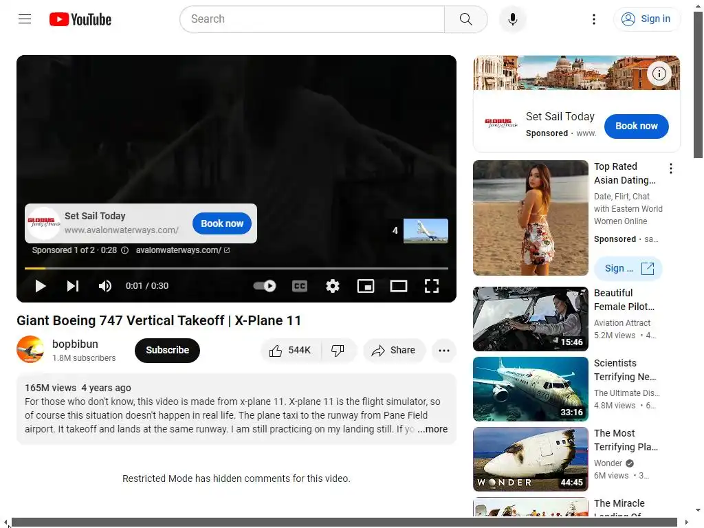Skip to the next video
The width and height of the screenshot is (704, 528).
(x=73, y=286)
